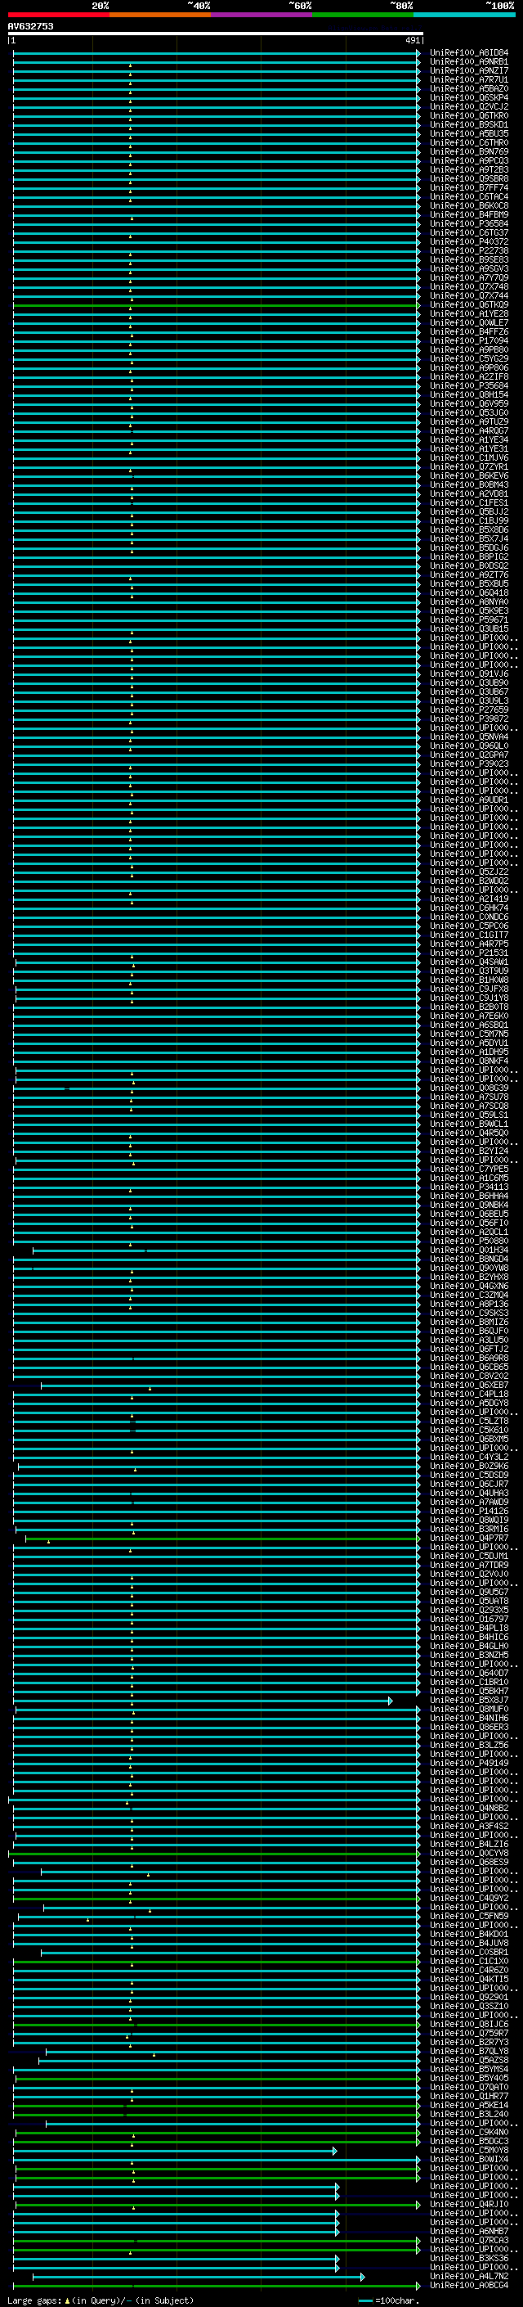Select the UniRef100_P39023 label

tap(468, 764)
